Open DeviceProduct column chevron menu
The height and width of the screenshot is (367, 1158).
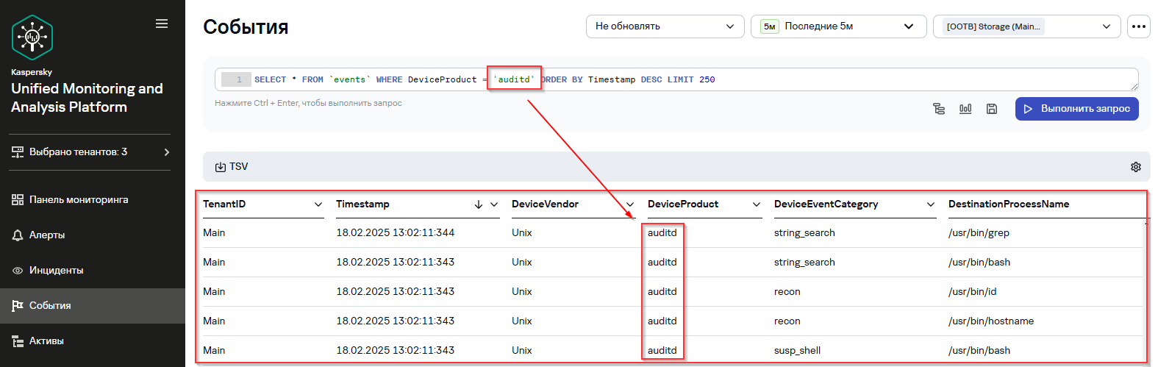click(757, 204)
